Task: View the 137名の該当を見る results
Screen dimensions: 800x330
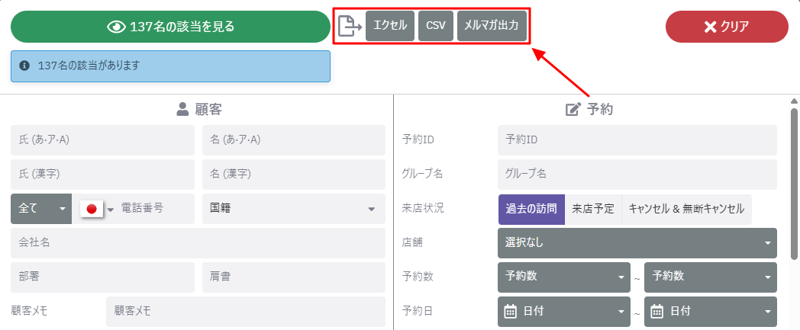Action: (x=170, y=27)
